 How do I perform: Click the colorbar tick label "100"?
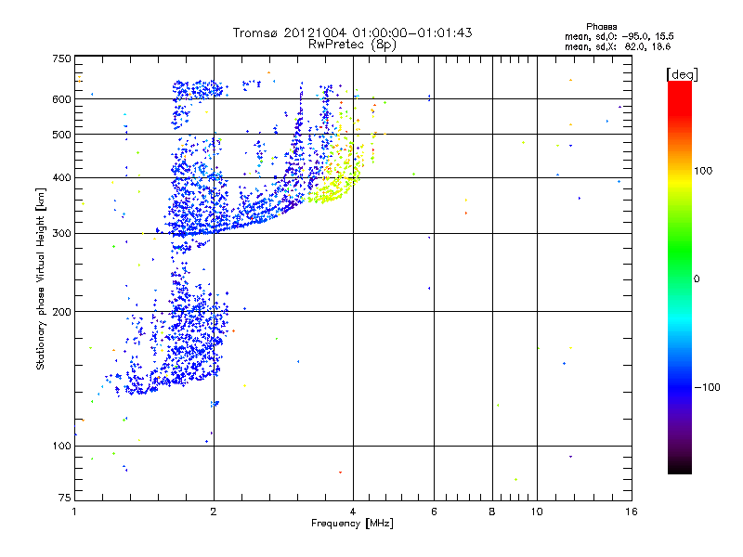(x=703, y=171)
